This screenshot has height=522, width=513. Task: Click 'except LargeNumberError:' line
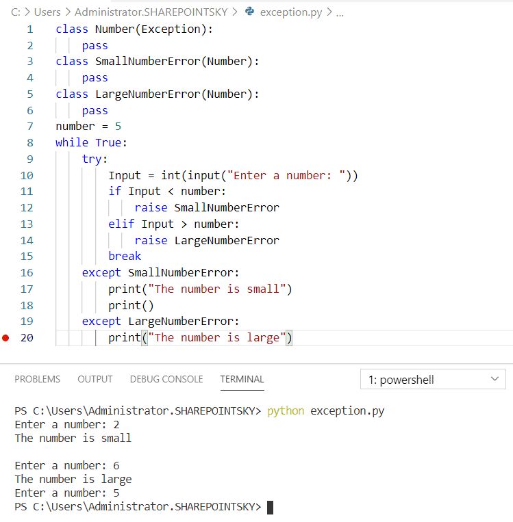(161, 322)
